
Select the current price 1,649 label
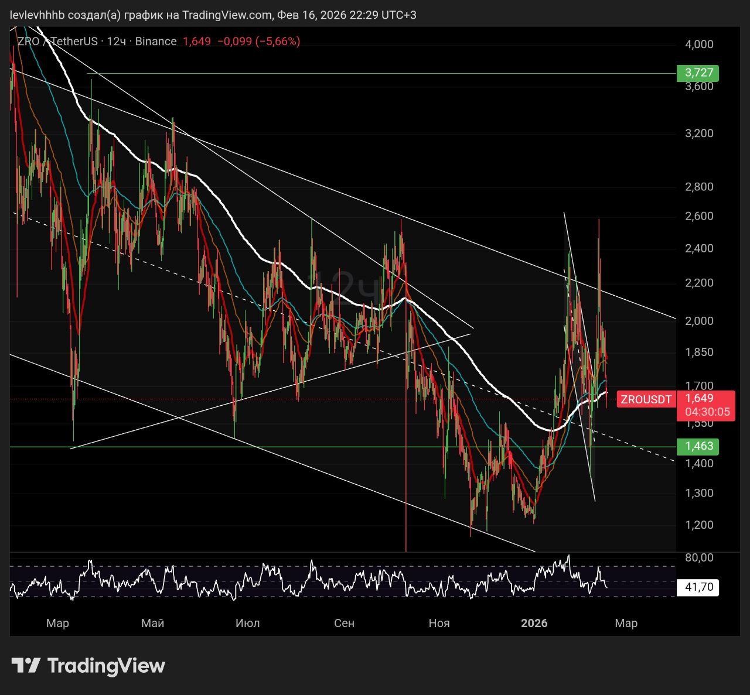pos(699,398)
